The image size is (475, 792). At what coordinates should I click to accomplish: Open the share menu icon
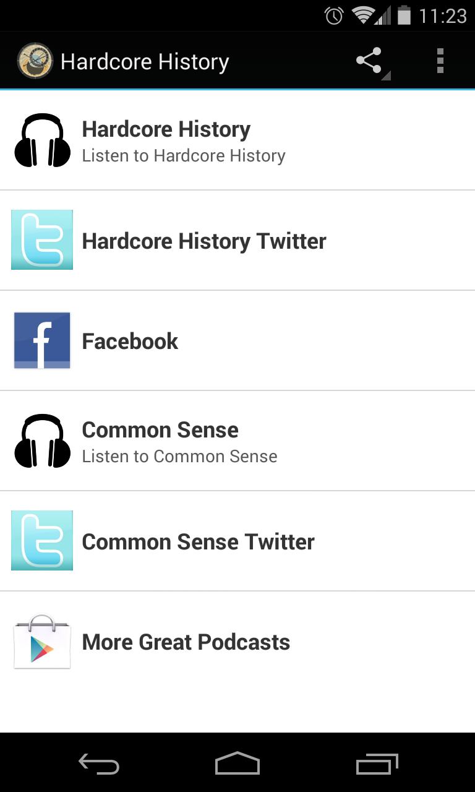pyautogui.click(x=370, y=61)
